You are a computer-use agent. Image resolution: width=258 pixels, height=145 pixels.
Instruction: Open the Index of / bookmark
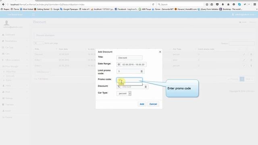(x=84, y=9)
